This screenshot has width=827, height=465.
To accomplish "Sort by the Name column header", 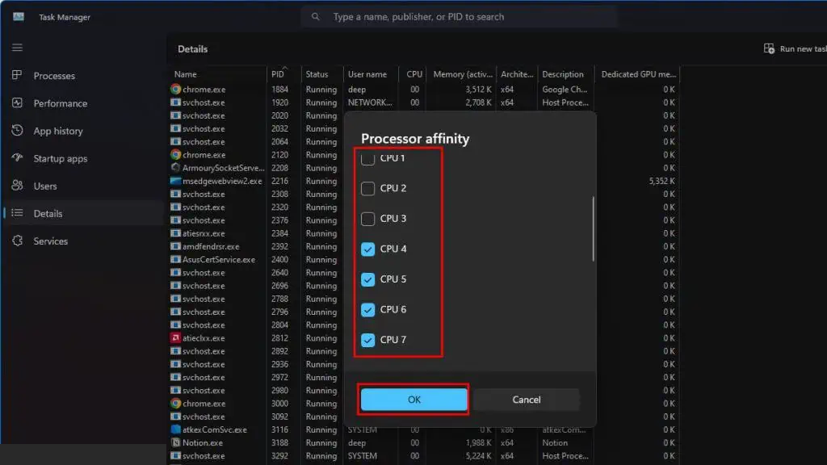I will click(217, 74).
